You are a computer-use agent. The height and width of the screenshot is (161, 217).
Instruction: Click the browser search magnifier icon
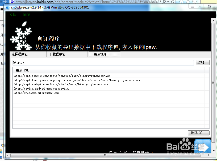(164, 2)
